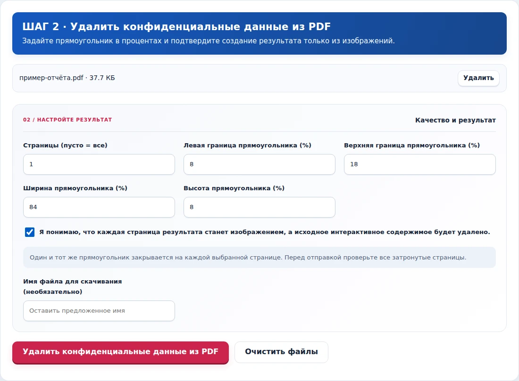Click the Имя файла для скачивания field

click(x=99, y=311)
